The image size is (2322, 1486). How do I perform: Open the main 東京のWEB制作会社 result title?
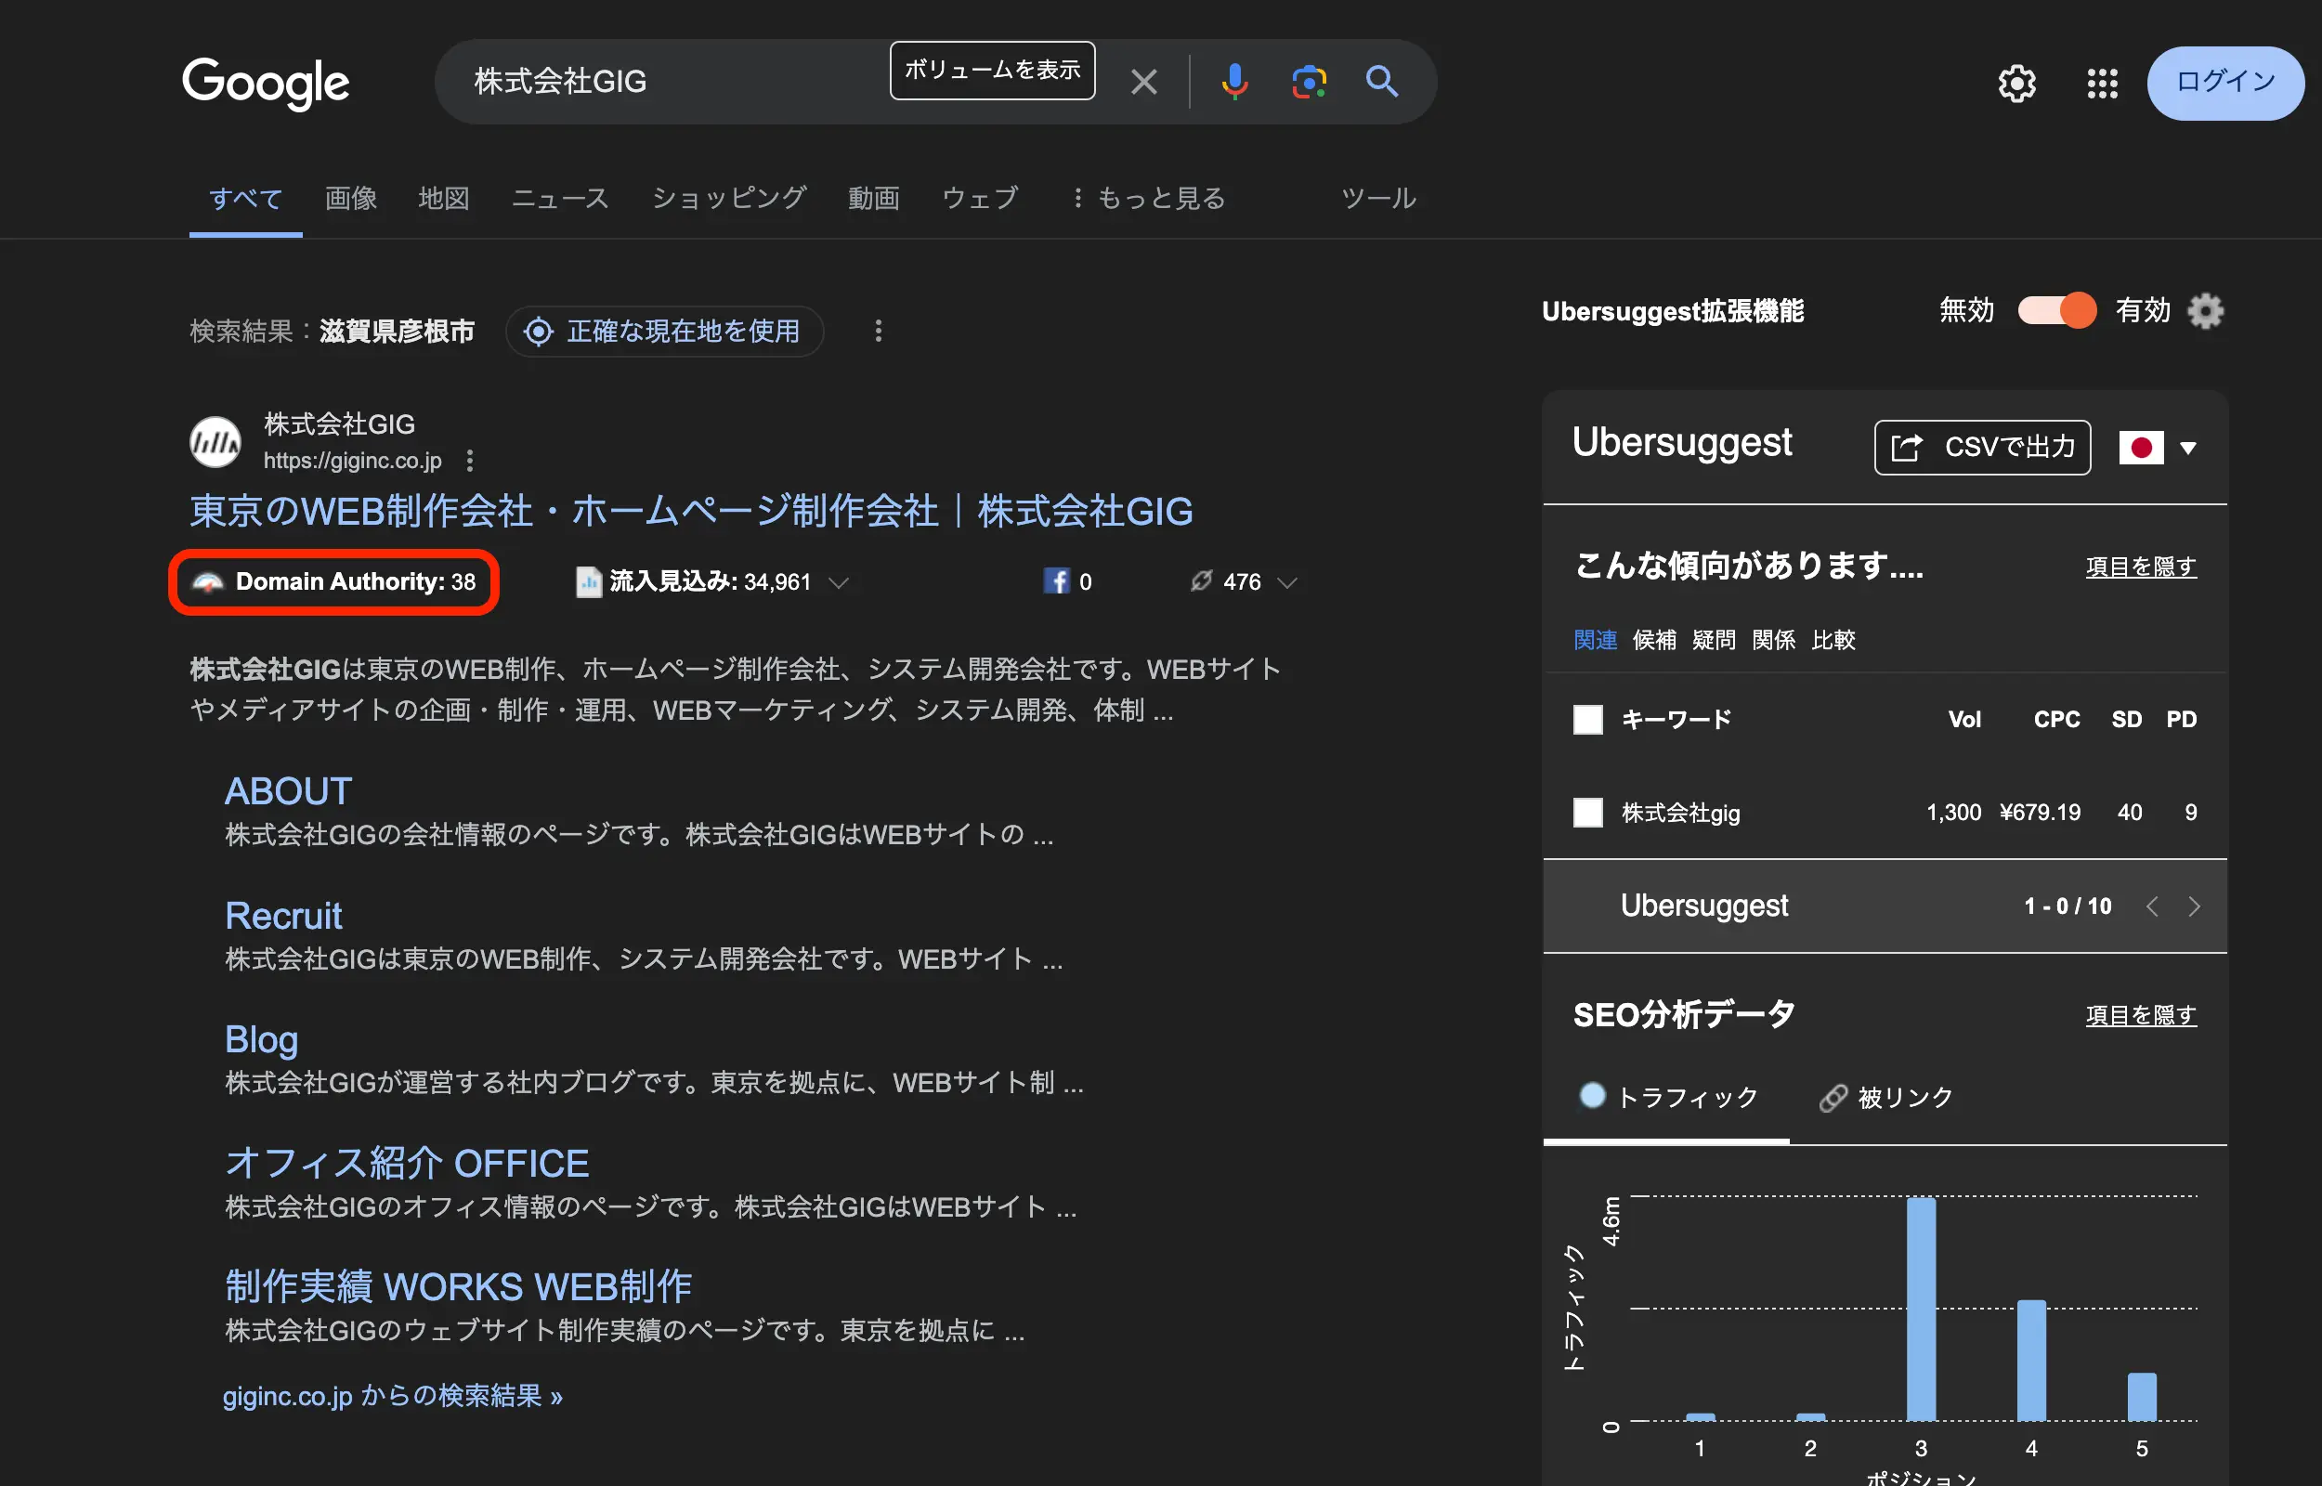[691, 511]
